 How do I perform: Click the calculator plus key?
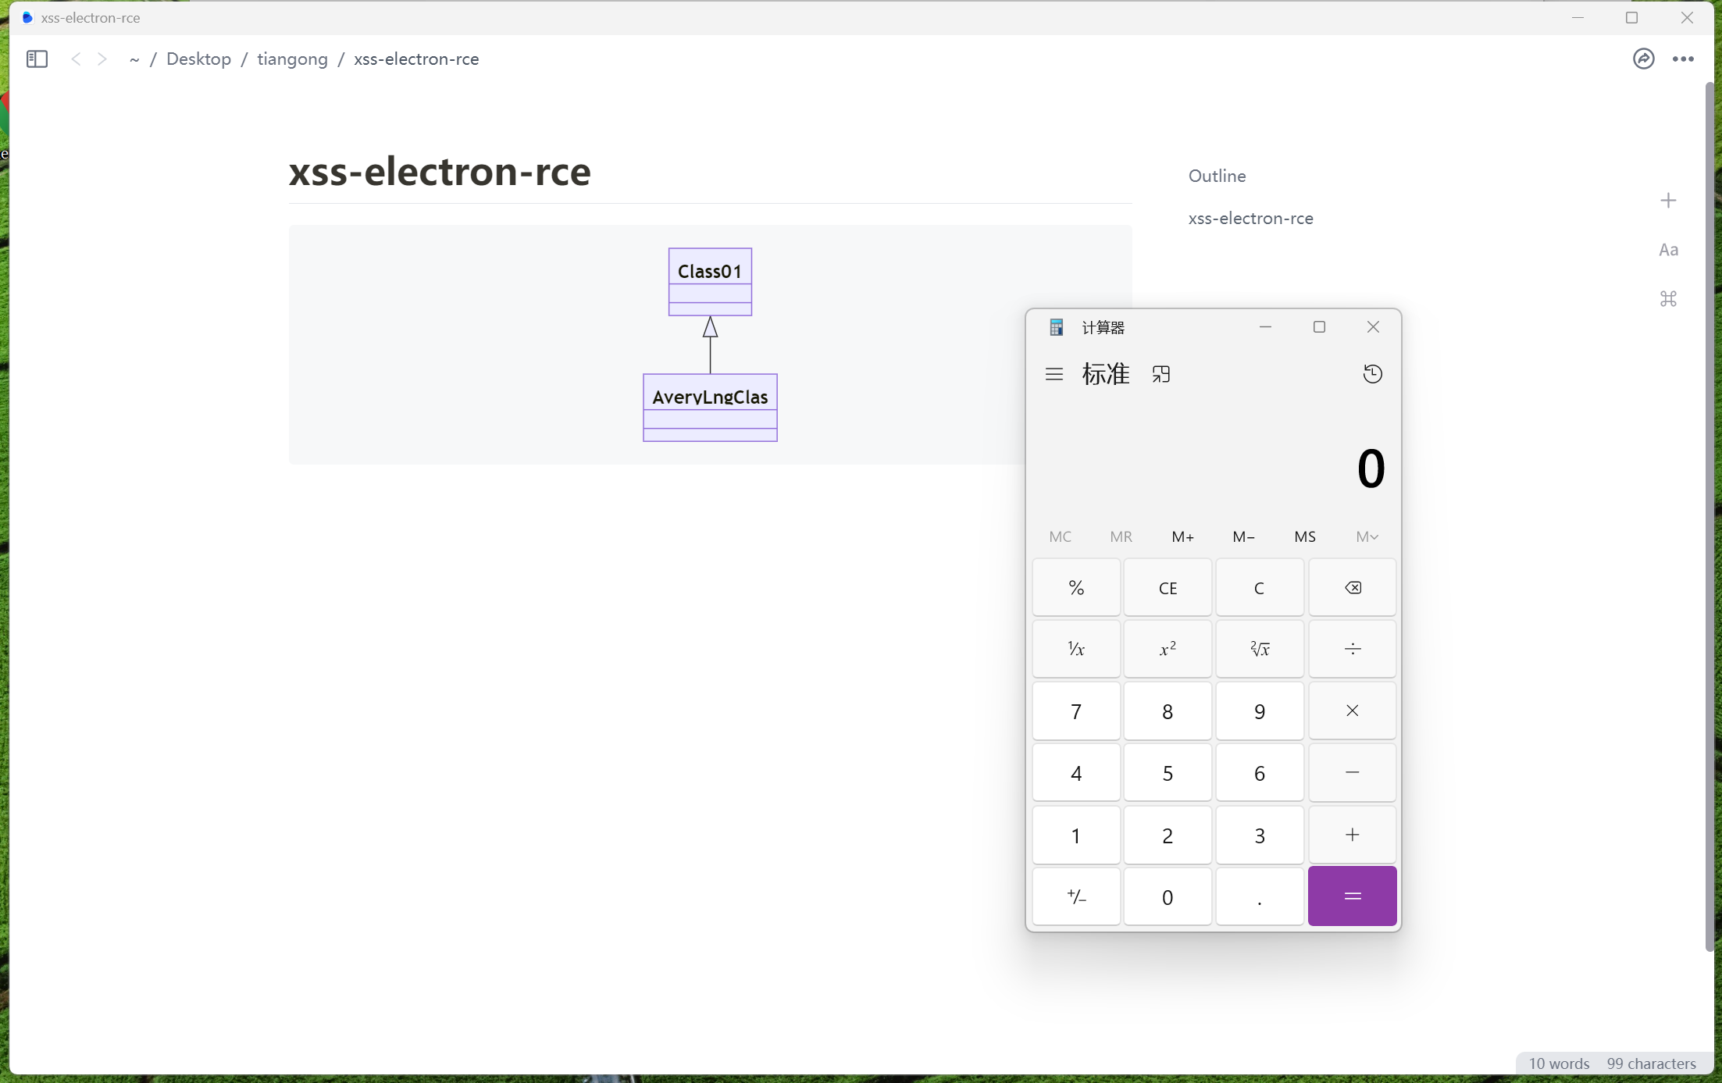(x=1352, y=835)
